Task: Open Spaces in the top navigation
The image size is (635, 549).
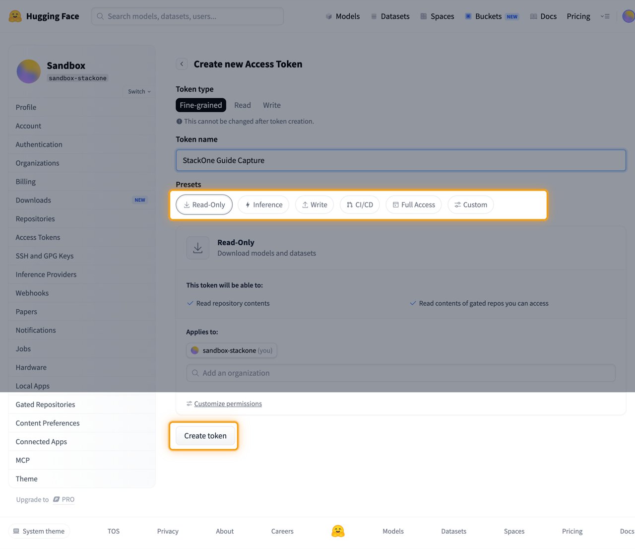Action: (437, 16)
